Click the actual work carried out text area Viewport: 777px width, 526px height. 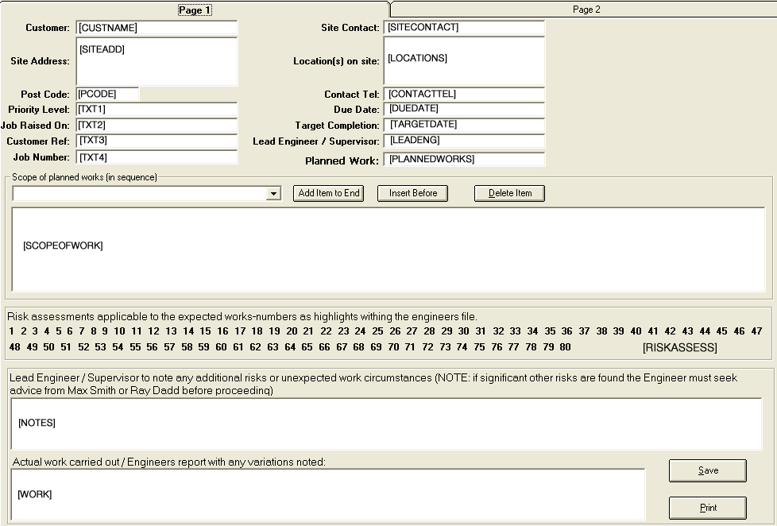pyautogui.click(x=328, y=495)
